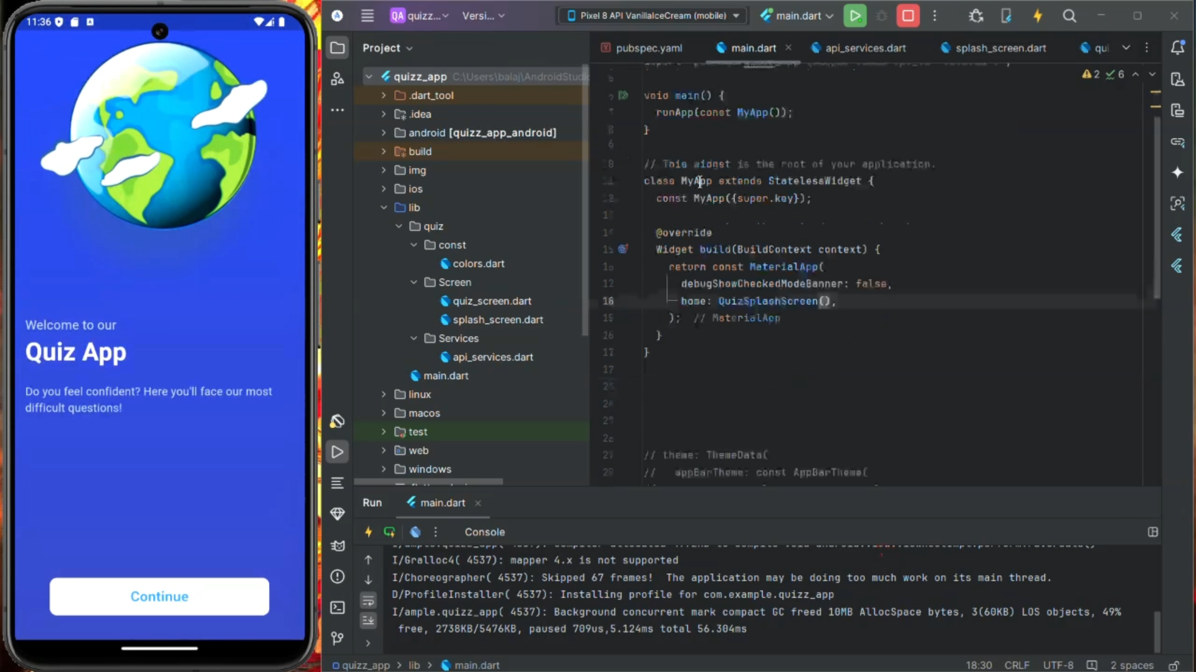Open Search Everywhere magnifier icon
This screenshot has height=672, width=1196.
coord(1069,16)
